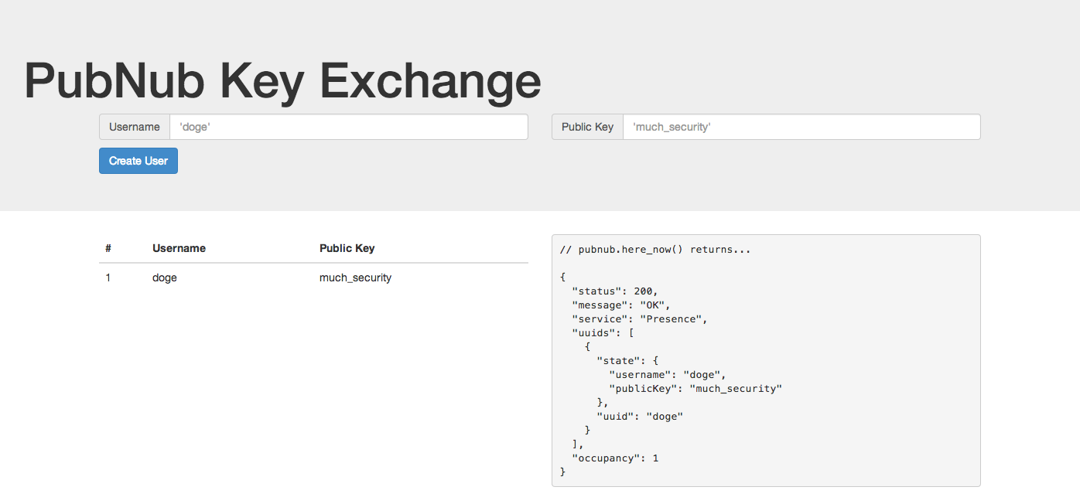This screenshot has height=504, width=1080.
Task: Click the "service": "Presence" line in the JSON
Action: pos(640,319)
